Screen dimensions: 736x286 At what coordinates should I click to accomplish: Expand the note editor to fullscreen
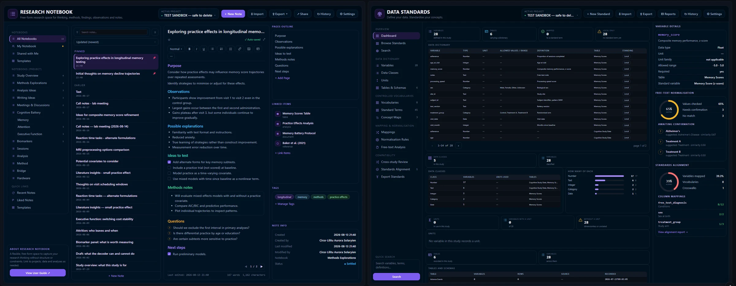(x=264, y=40)
